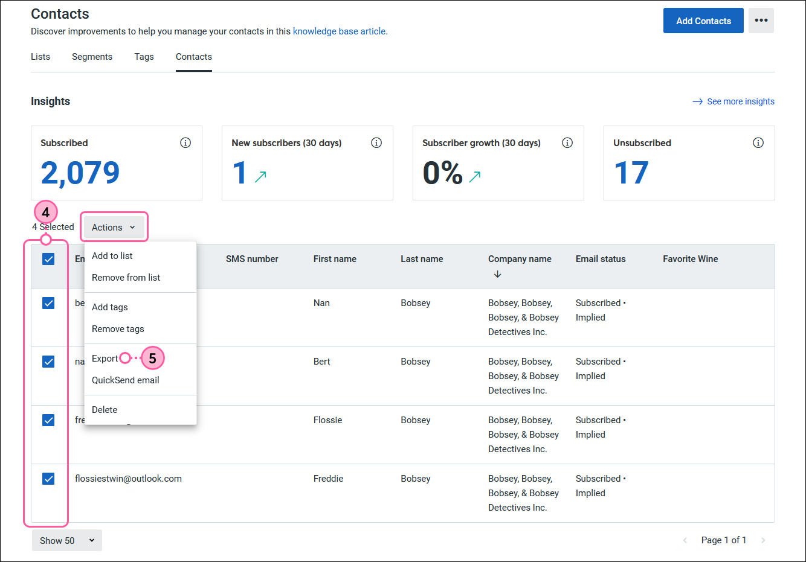This screenshot has width=806, height=562.
Task: Click the Favorite Wine column header
Action: 691,259
